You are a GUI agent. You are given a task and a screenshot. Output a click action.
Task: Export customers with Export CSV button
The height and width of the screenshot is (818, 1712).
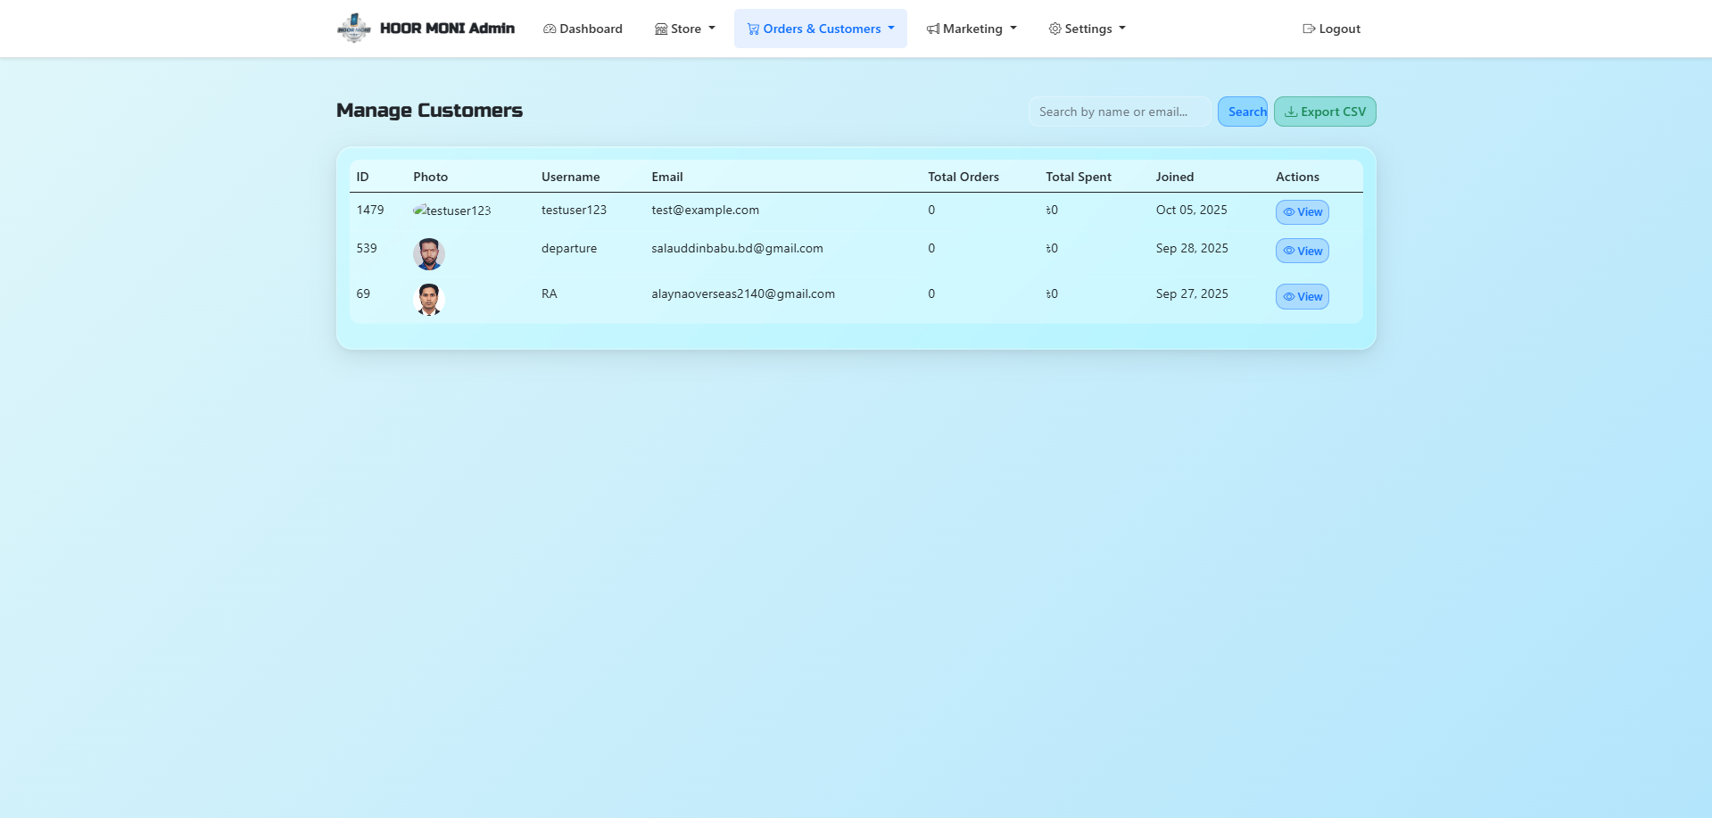pos(1325,112)
